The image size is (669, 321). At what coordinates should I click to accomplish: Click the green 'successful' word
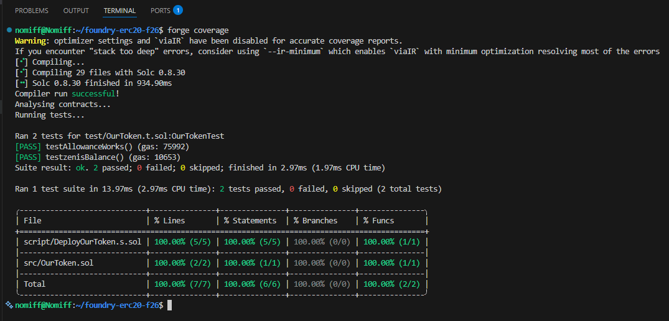93,93
